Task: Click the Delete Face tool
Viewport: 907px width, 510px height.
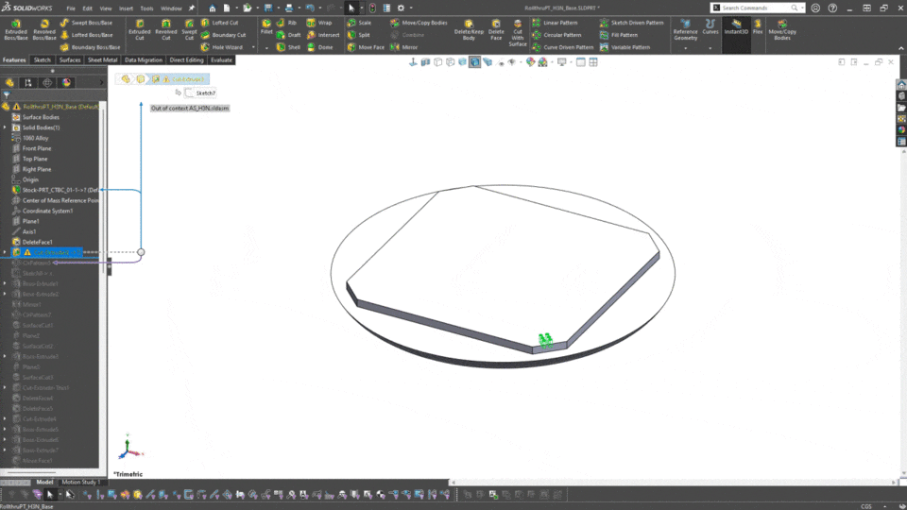Action: (495, 28)
